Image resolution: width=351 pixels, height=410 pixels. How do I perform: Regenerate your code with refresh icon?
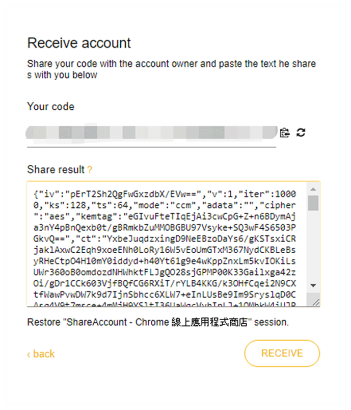(x=301, y=133)
